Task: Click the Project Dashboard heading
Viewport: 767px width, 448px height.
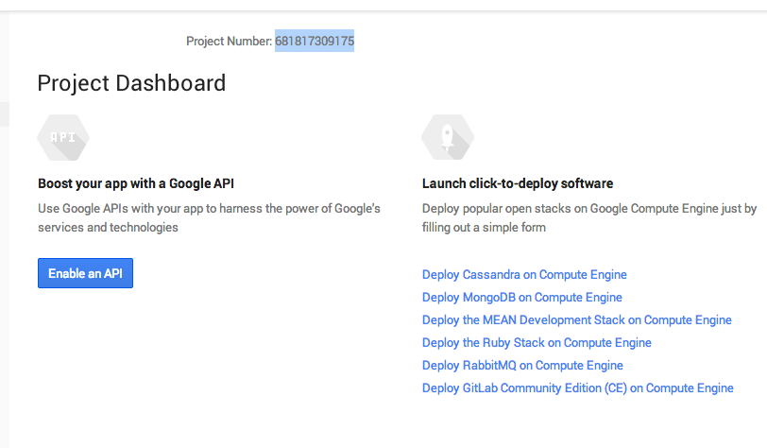Action: tap(131, 83)
